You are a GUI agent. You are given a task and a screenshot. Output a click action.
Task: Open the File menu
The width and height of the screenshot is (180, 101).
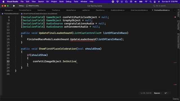22,2
